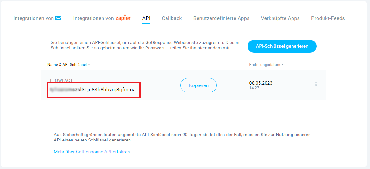The width and height of the screenshot is (370, 169).
Task: Open the Benutzerdefinierte Apps tab
Action: (x=221, y=18)
